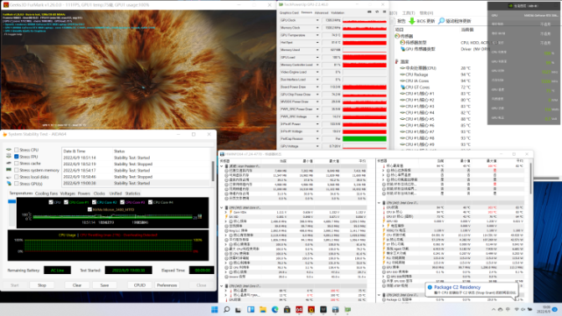Select the 18:54:17 Stability Test Started log row
This screenshot has width=562, height=316.
pyautogui.click(x=137, y=171)
